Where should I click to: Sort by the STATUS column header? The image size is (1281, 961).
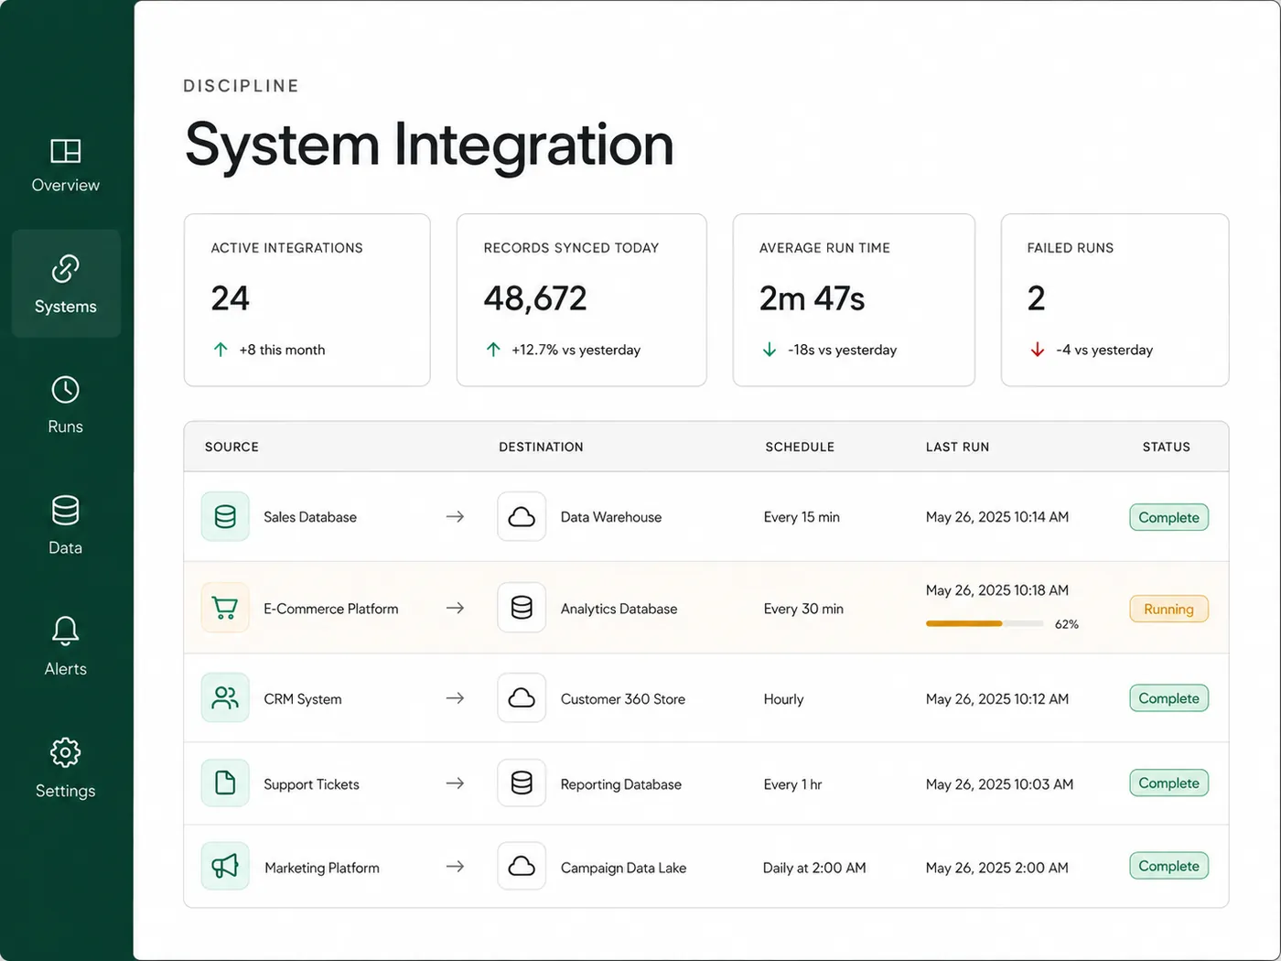coord(1167,447)
